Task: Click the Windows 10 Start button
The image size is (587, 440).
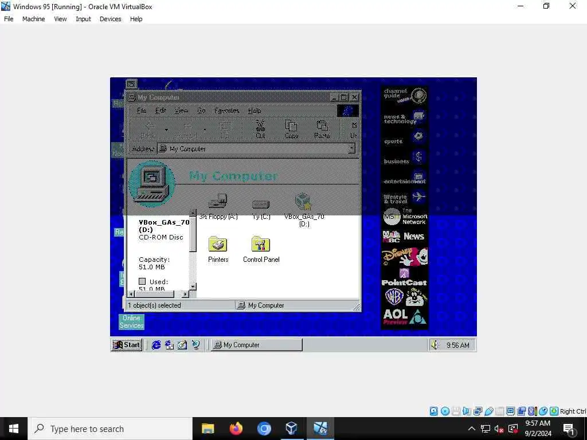Action: 14,429
